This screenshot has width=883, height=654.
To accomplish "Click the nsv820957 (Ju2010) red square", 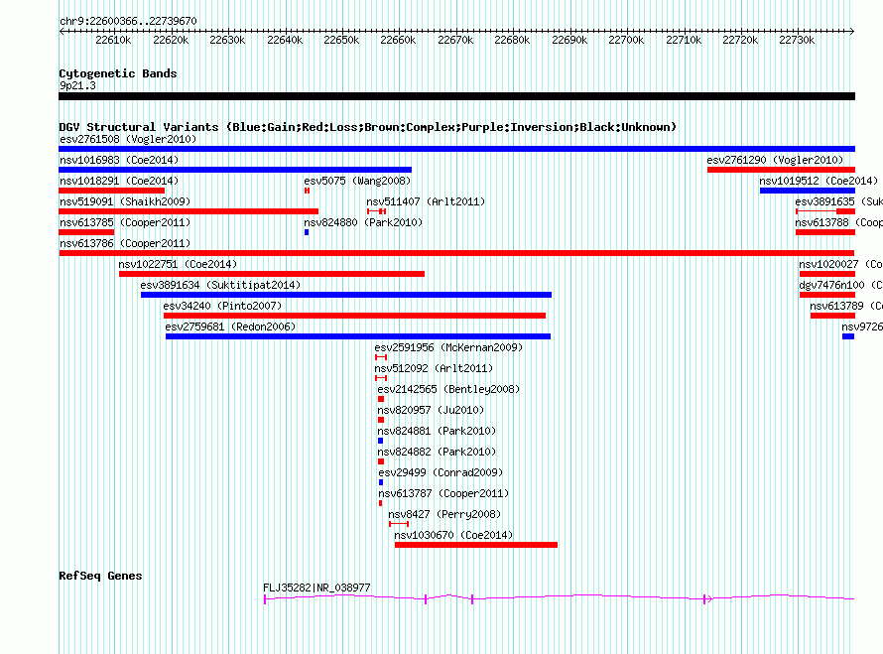I will [381, 420].
